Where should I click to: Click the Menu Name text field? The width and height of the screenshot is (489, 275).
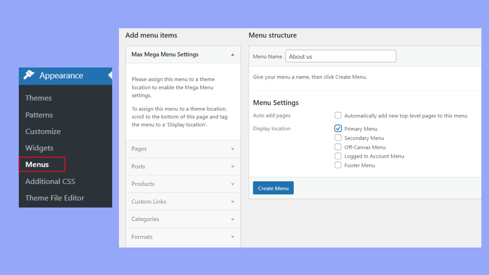[341, 56]
